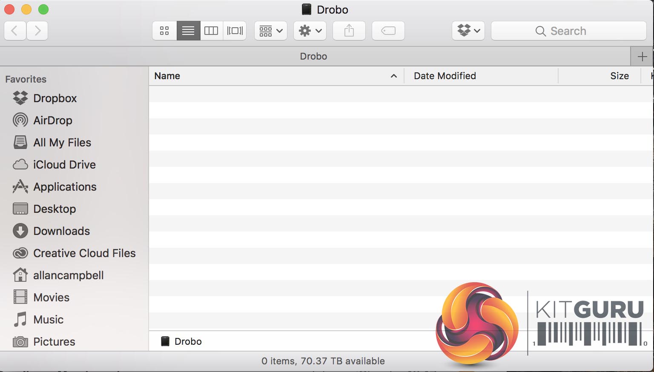The height and width of the screenshot is (372, 654).
Task: Toggle the Name sort direction arrow
Action: [x=394, y=76]
